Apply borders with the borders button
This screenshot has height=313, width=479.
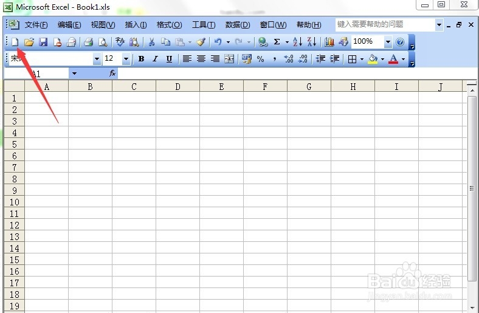tap(352, 58)
